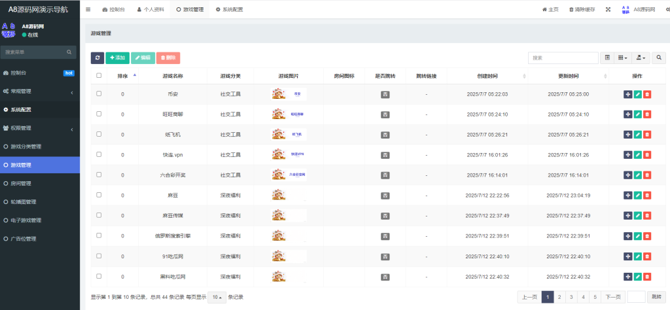Open the columns grid dropdown in the toolbar
Image resolution: width=670 pixels, height=310 pixels.
(623, 58)
